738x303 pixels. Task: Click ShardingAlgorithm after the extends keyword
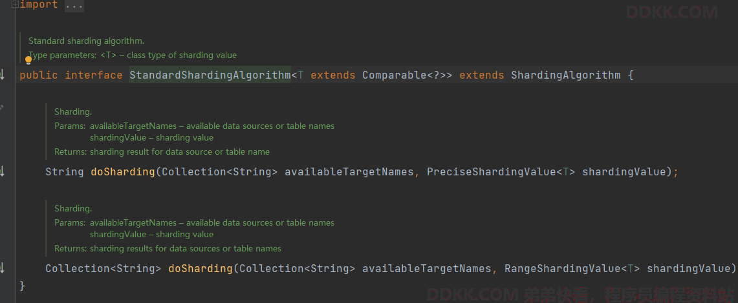click(x=565, y=75)
